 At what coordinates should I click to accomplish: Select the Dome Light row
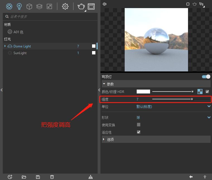(x=50, y=46)
